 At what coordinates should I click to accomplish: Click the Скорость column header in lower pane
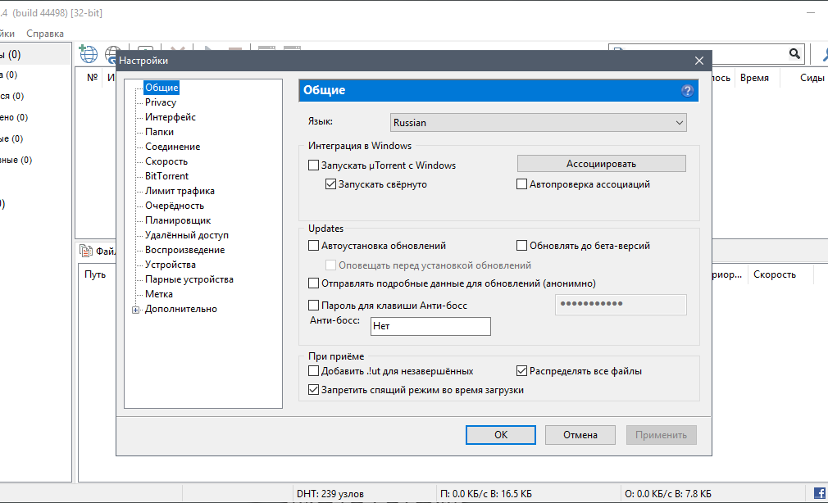click(774, 274)
